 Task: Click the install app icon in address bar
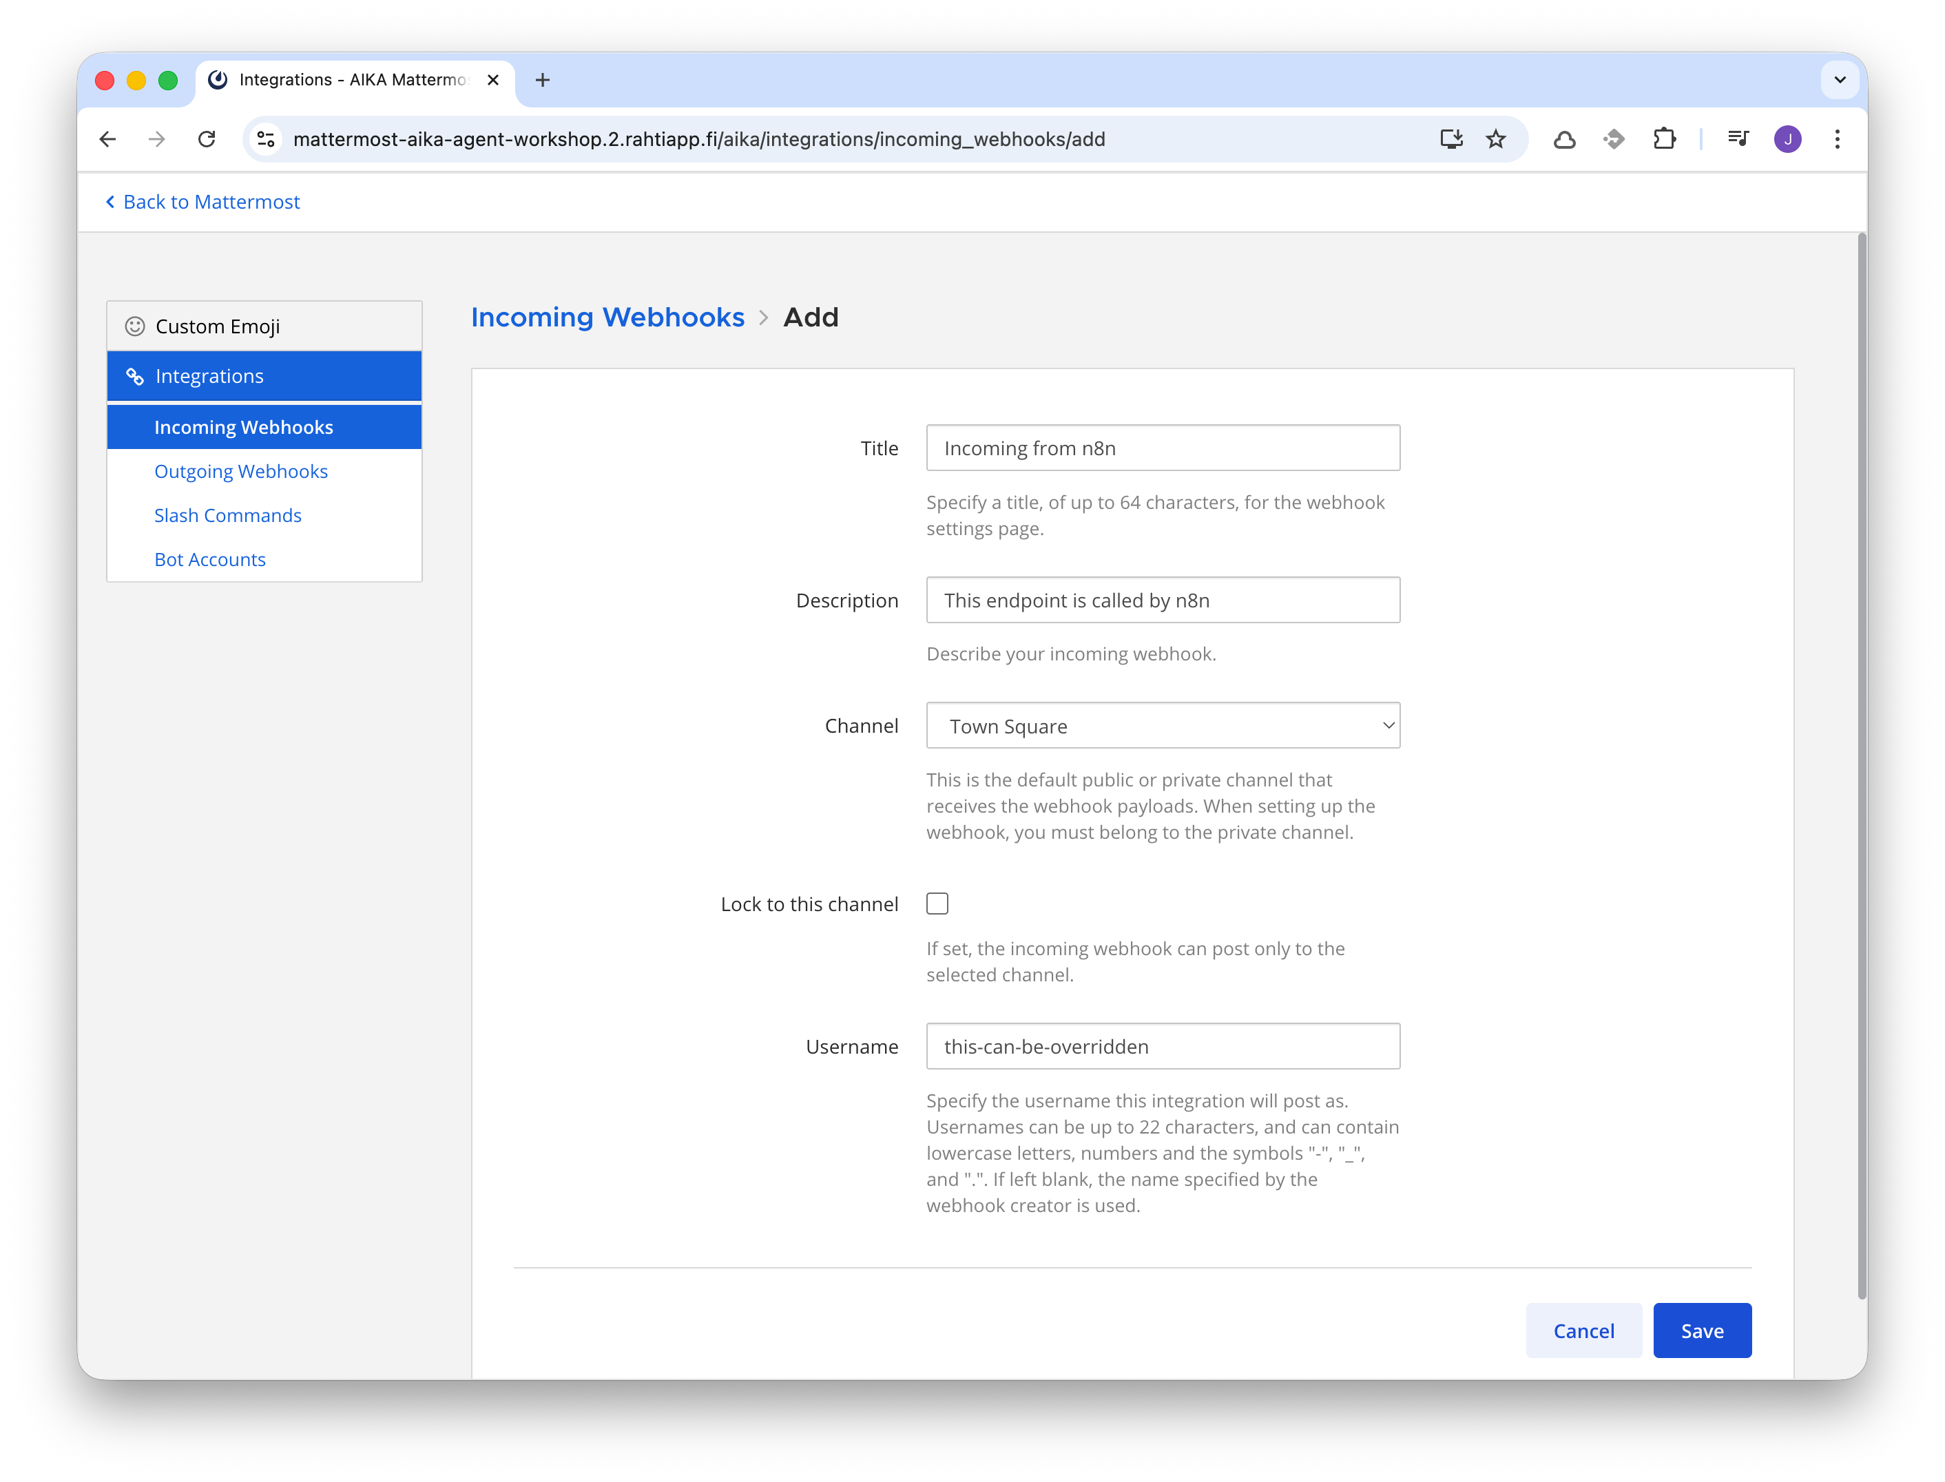[1451, 139]
